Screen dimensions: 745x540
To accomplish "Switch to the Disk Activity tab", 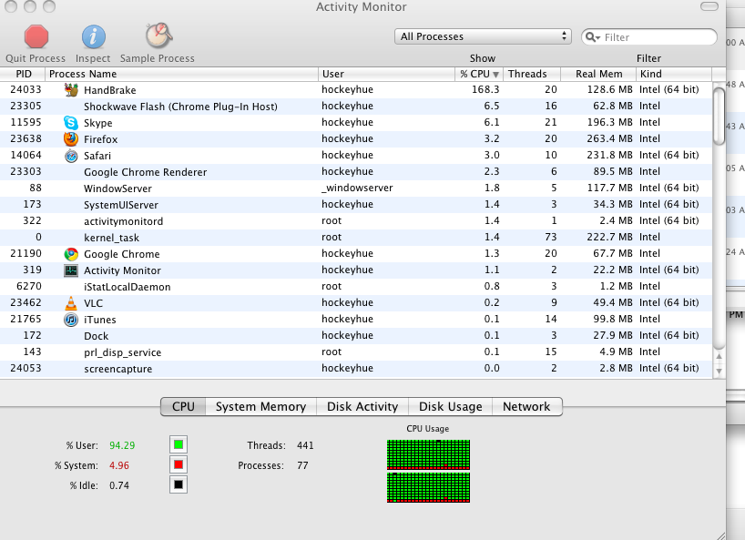I will coord(362,406).
